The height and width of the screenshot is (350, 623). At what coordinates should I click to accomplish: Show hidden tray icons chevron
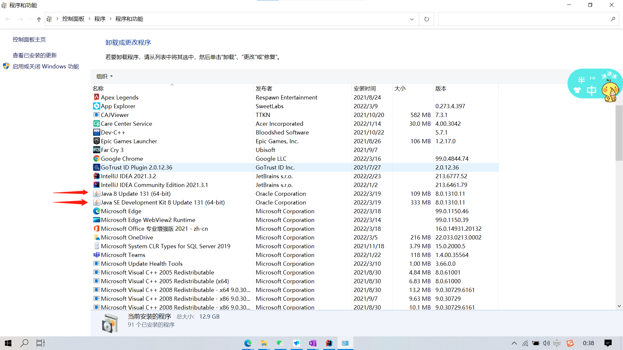coord(514,343)
